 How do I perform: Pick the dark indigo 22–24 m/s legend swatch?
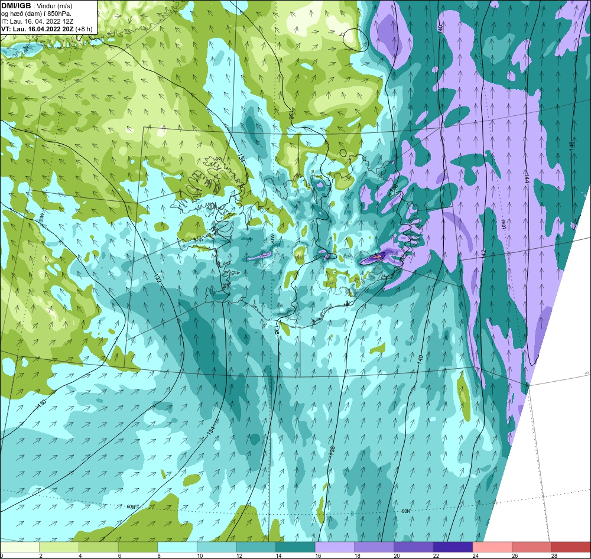click(x=453, y=547)
